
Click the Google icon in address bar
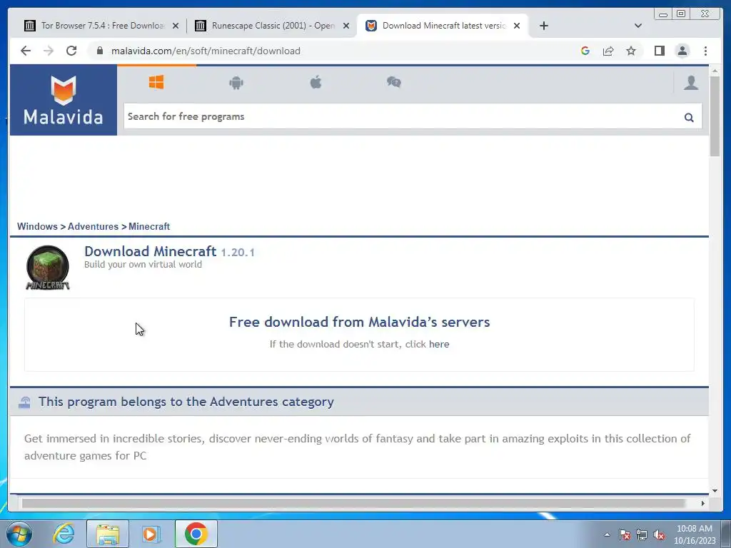click(x=585, y=51)
